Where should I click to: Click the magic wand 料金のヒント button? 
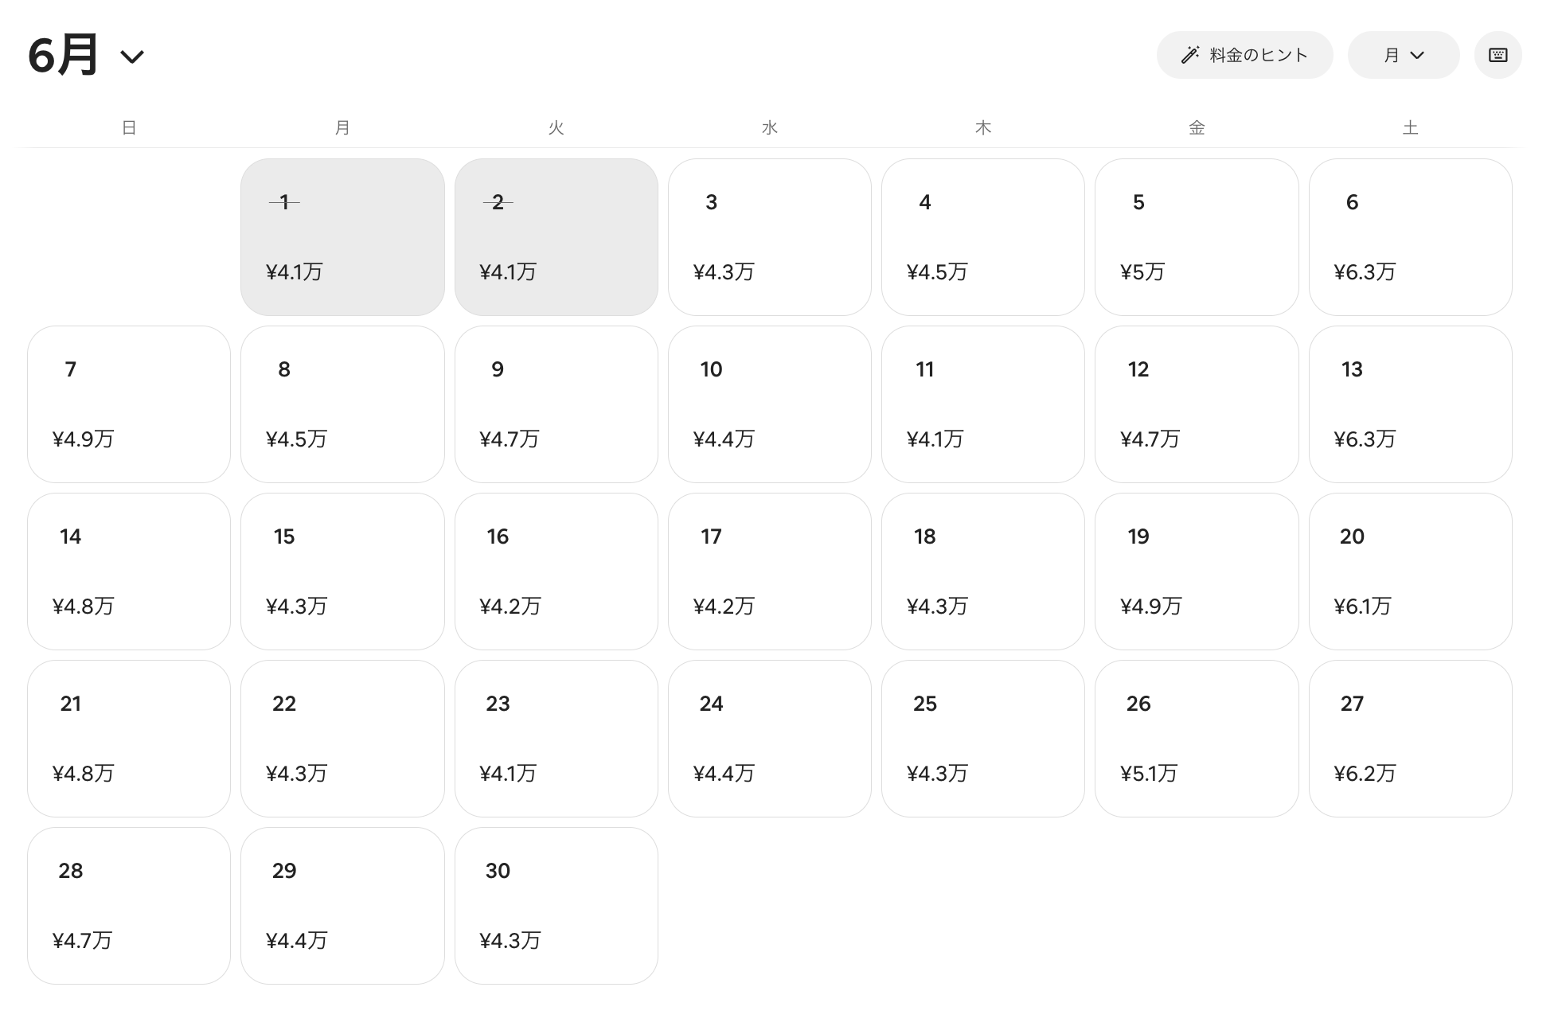tap(1244, 55)
